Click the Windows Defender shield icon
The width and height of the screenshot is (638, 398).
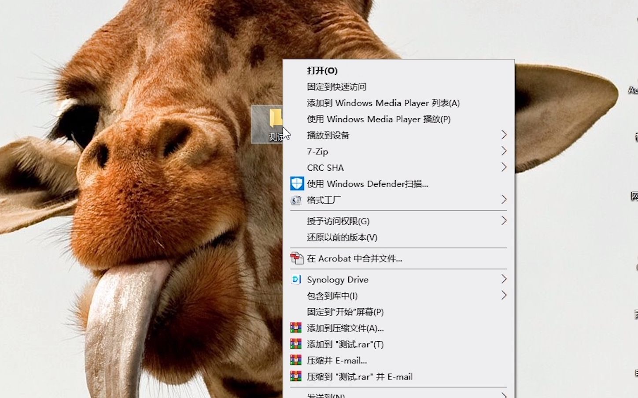pyautogui.click(x=297, y=183)
